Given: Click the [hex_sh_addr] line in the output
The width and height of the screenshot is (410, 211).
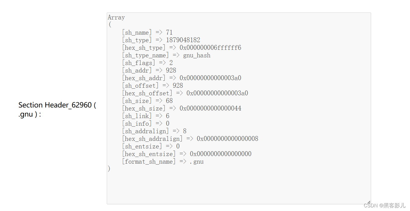Looking at the screenshot, I should [x=181, y=78].
